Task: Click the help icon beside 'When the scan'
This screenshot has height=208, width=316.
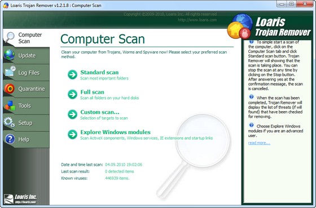Action: [x=251, y=97]
